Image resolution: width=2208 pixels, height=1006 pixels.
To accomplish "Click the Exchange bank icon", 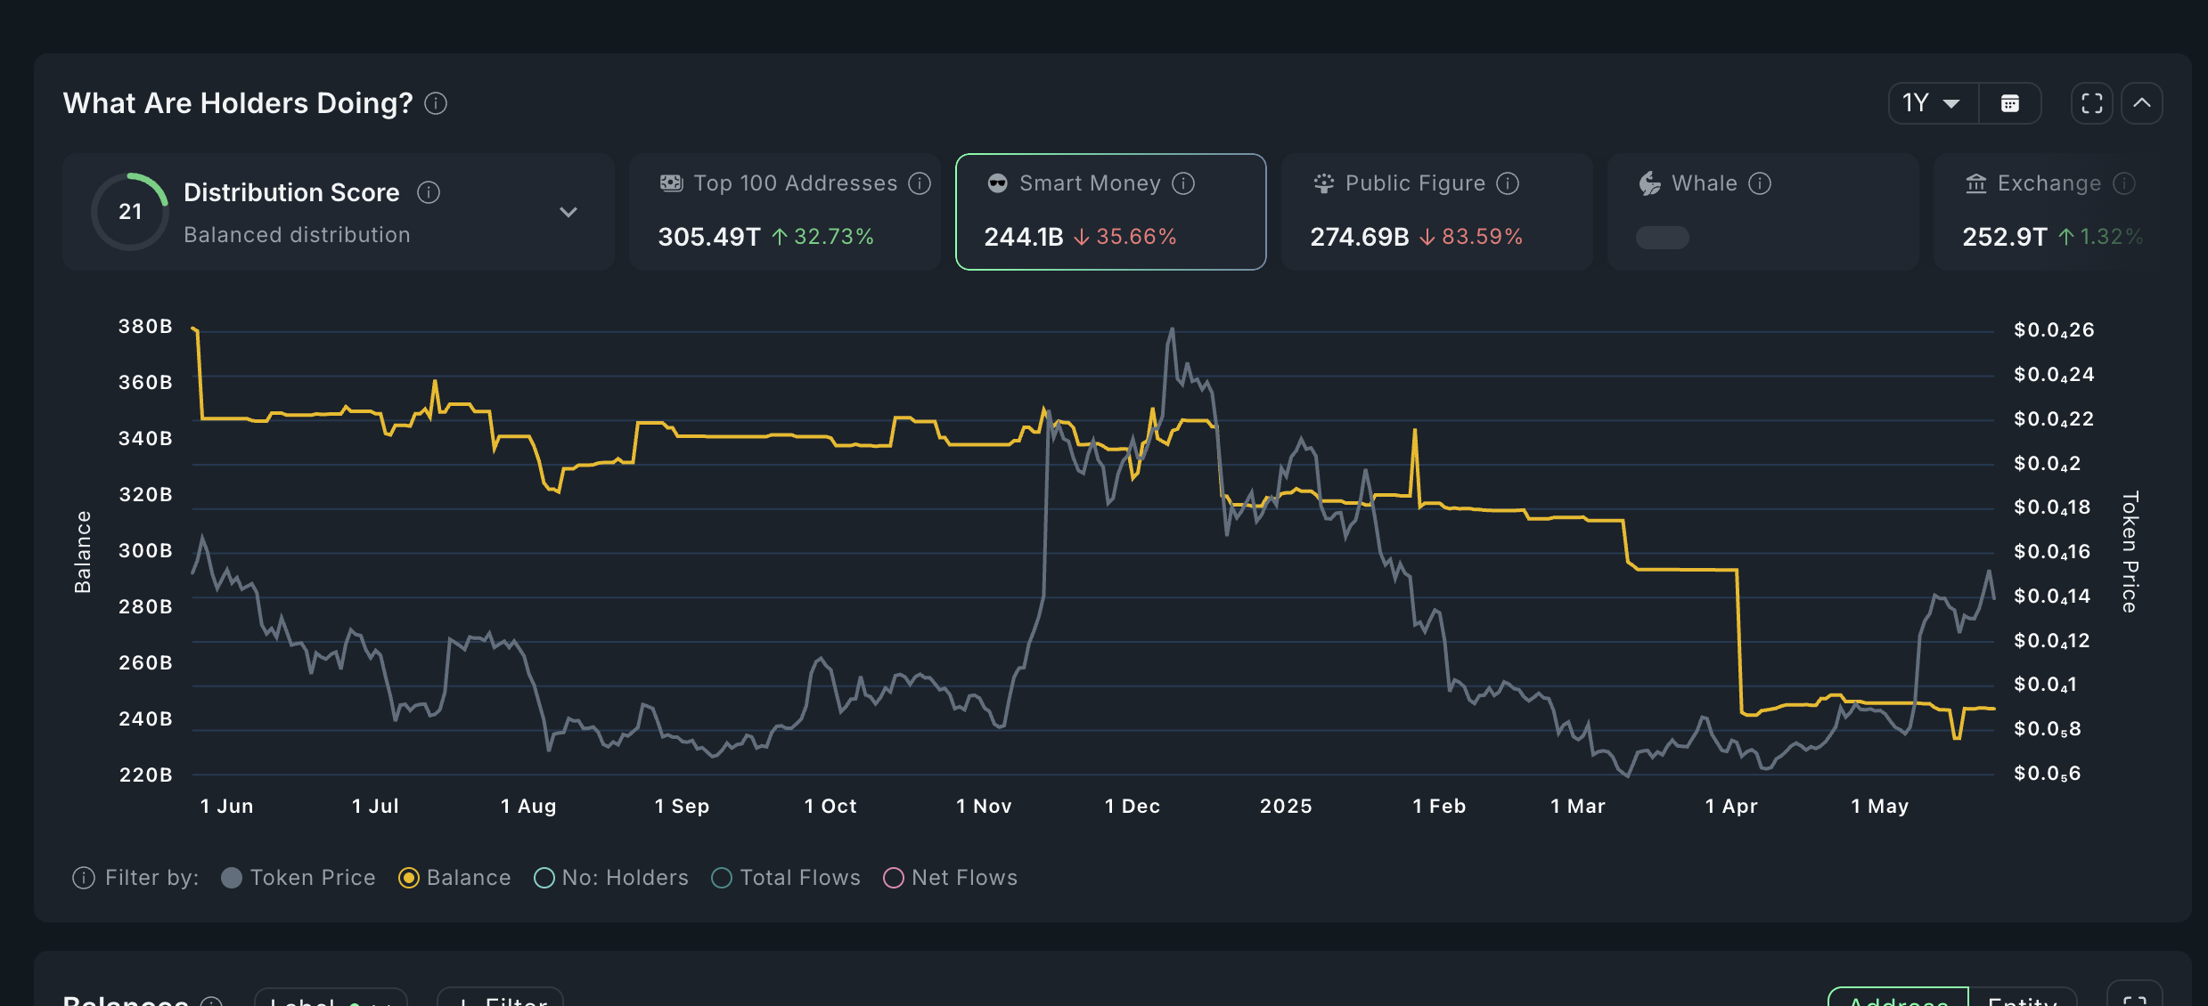I will click(x=1975, y=183).
